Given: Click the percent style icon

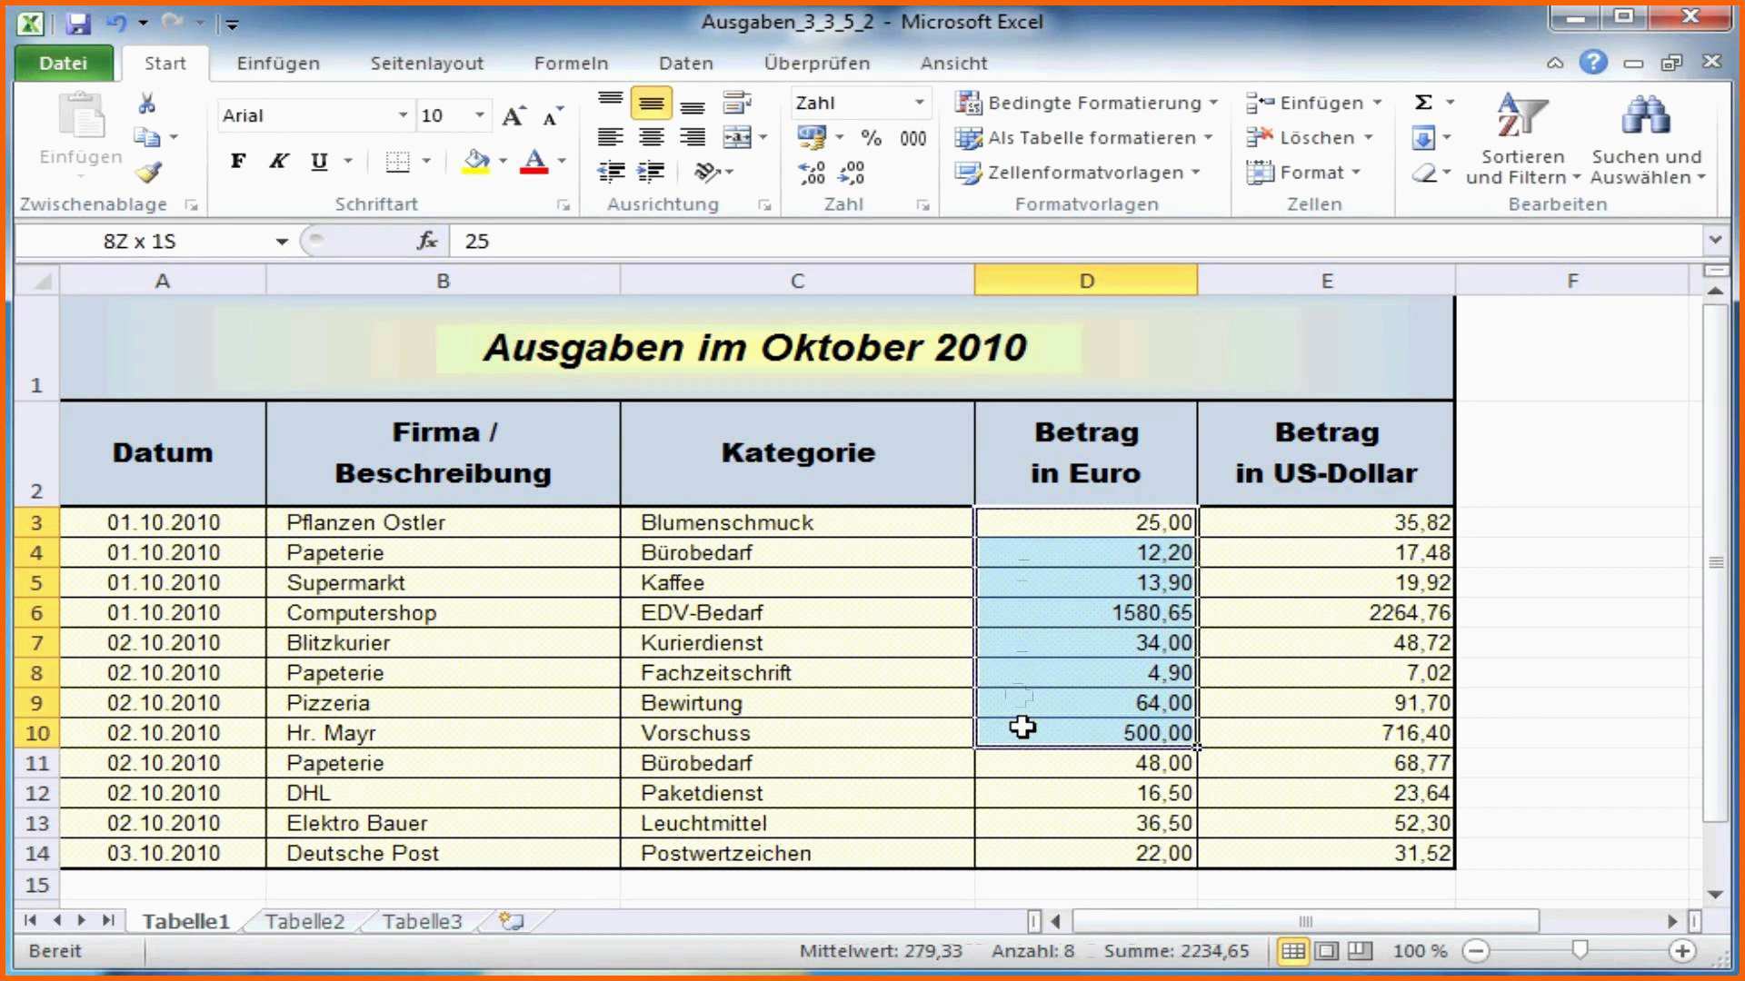Looking at the screenshot, I should tap(871, 137).
